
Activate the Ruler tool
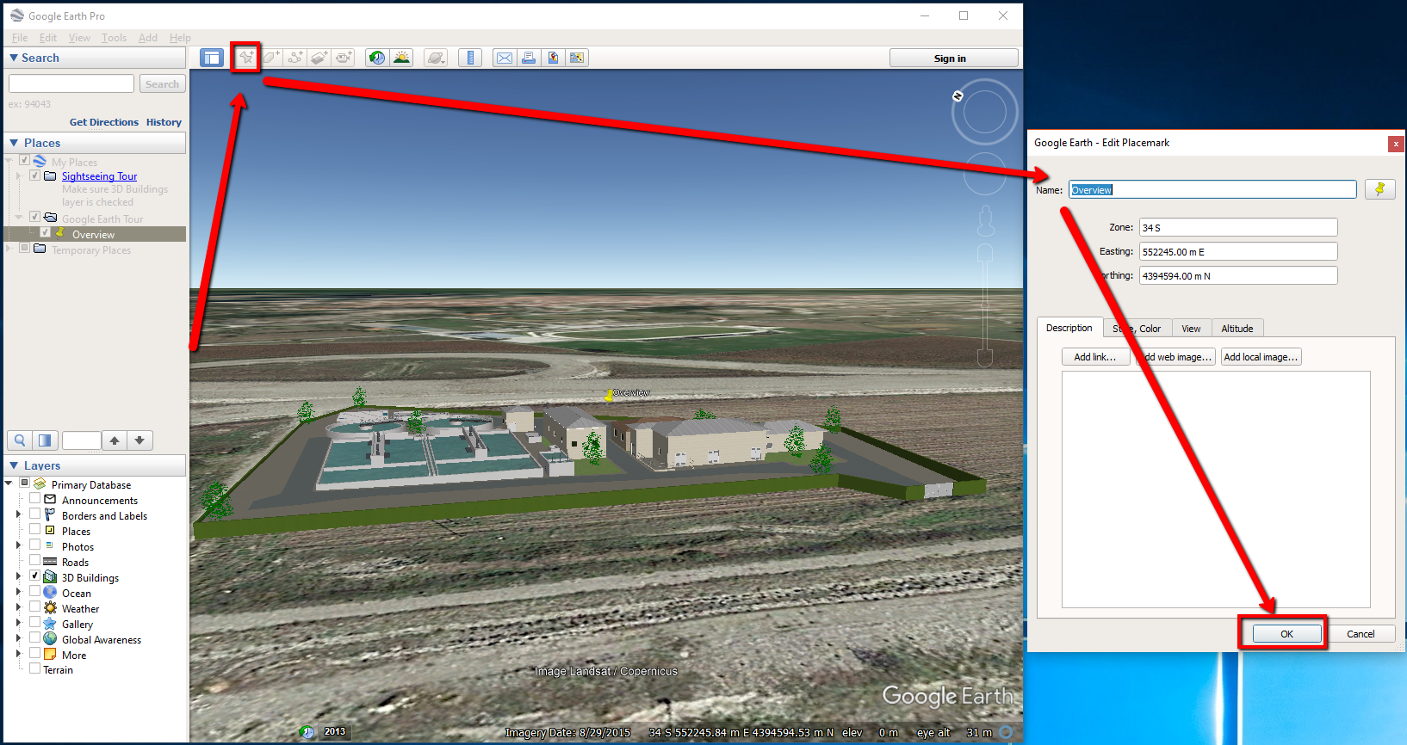[470, 58]
